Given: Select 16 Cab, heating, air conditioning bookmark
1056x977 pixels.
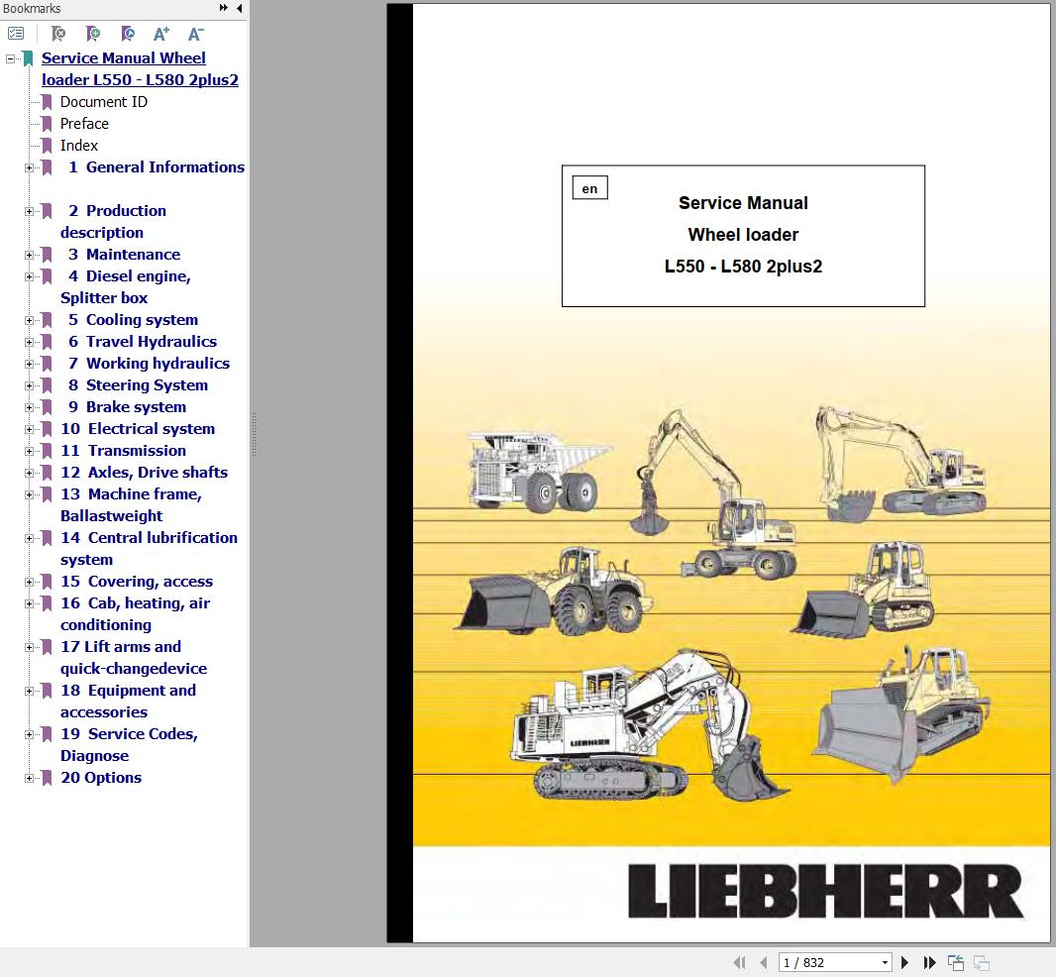Looking at the screenshot, I should (136, 613).
